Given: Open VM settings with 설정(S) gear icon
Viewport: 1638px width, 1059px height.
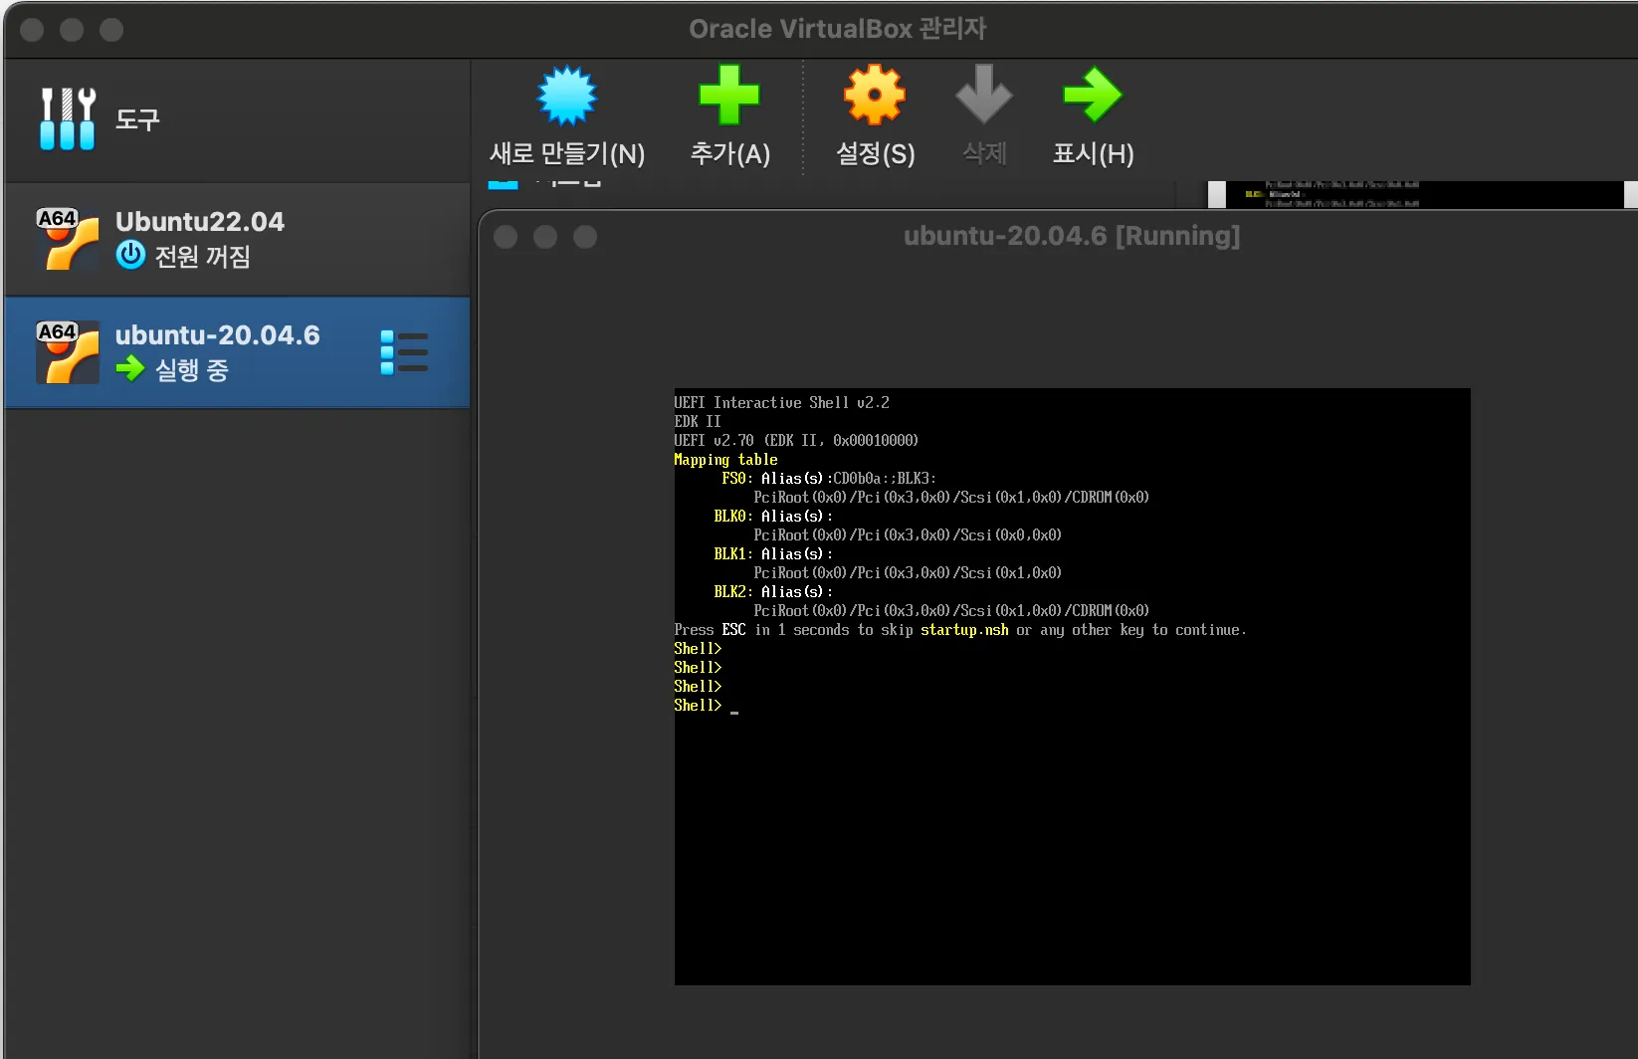Looking at the screenshot, I should click(875, 96).
